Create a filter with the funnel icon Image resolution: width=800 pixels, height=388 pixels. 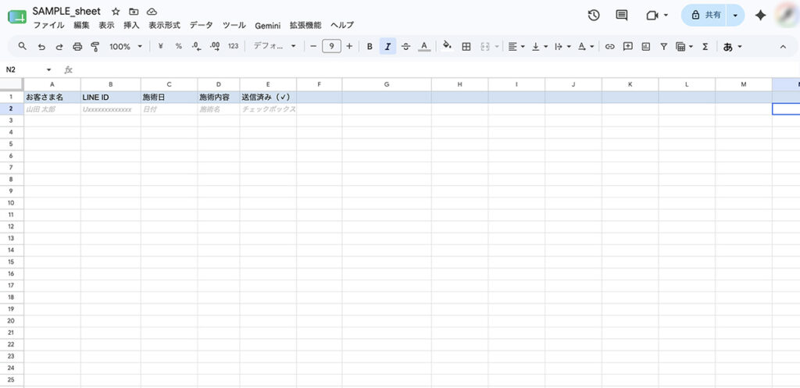tap(663, 46)
